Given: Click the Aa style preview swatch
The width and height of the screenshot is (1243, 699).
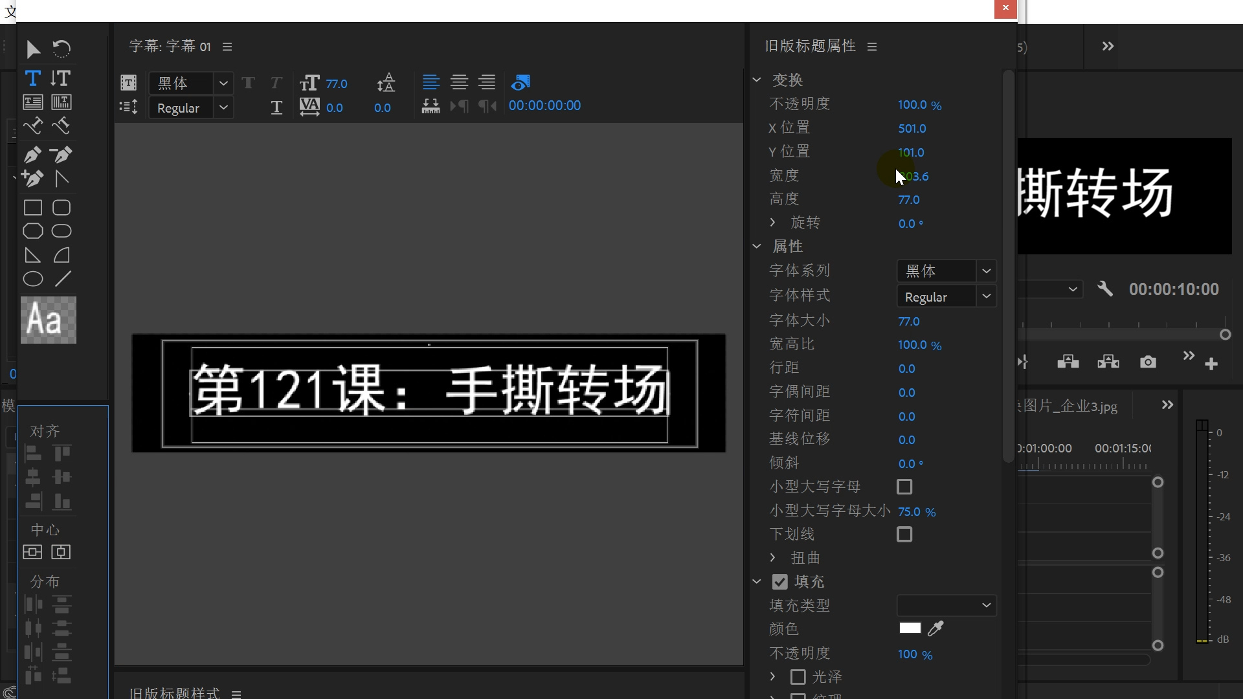Looking at the screenshot, I should [x=49, y=320].
